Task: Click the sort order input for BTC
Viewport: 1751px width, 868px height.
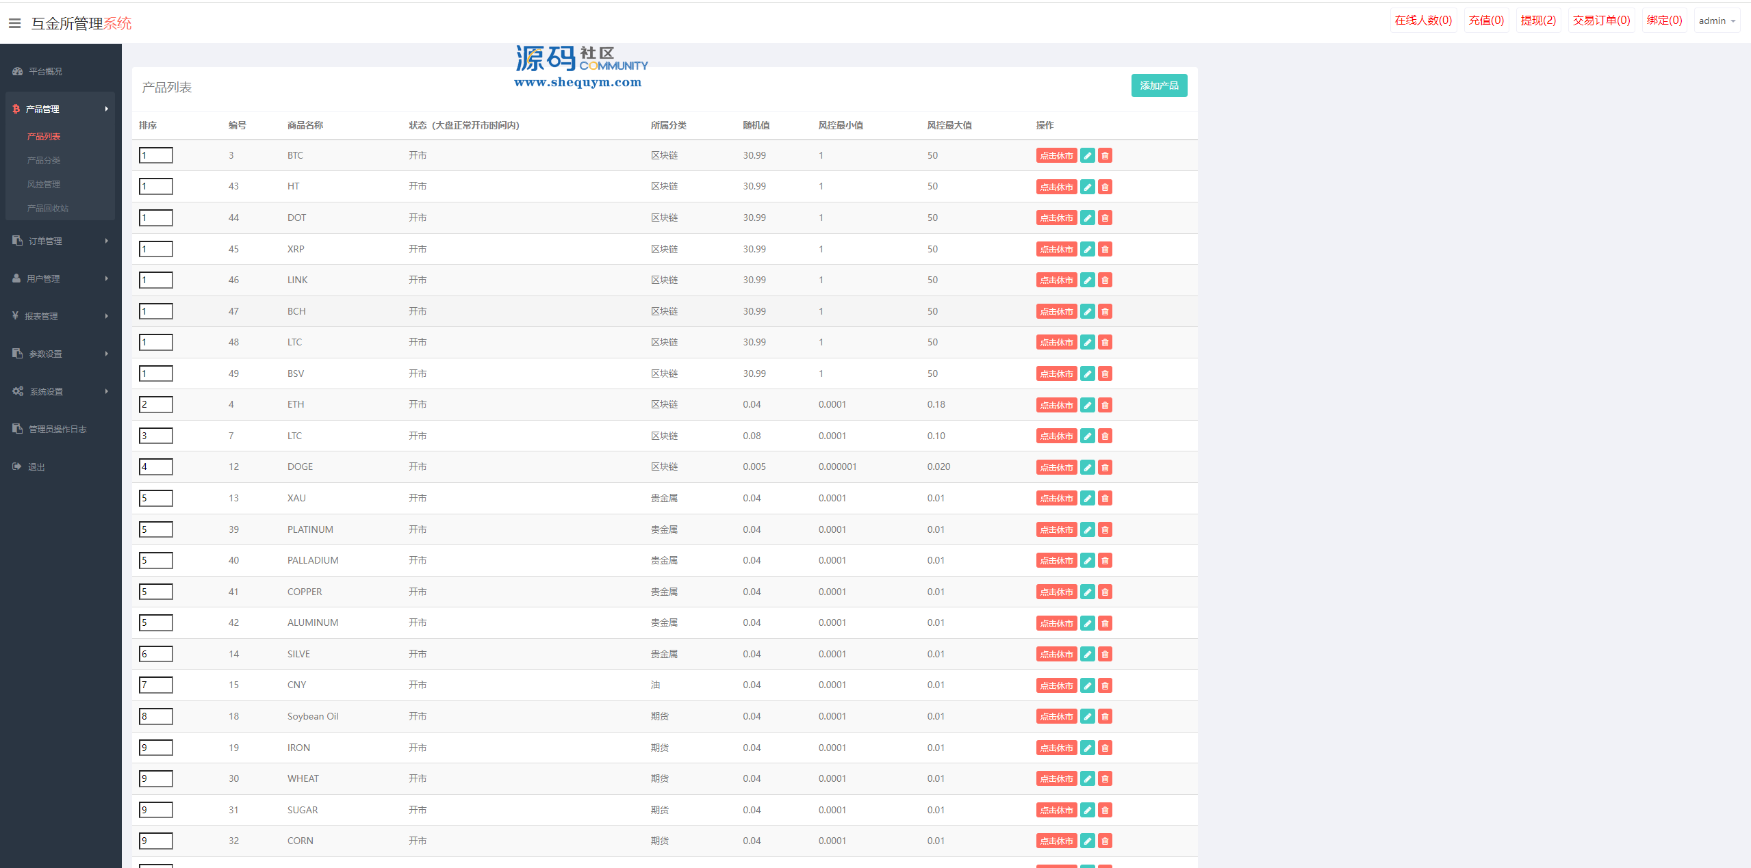Action: (156, 155)
